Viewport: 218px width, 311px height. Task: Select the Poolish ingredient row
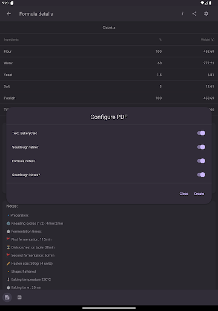tap(109, 98)
